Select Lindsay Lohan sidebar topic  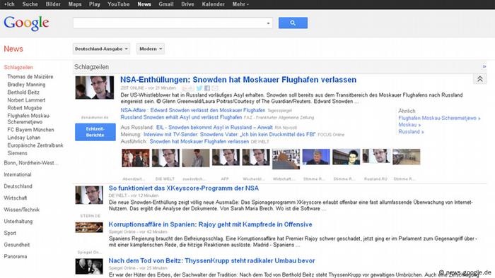(24, 138)
